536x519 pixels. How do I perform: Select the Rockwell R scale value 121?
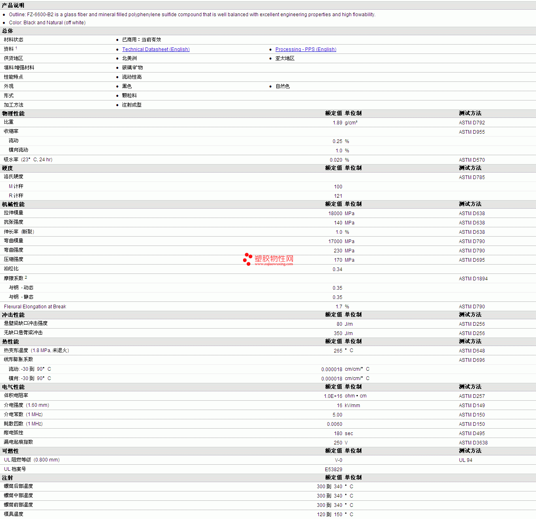tap(338, 196)
